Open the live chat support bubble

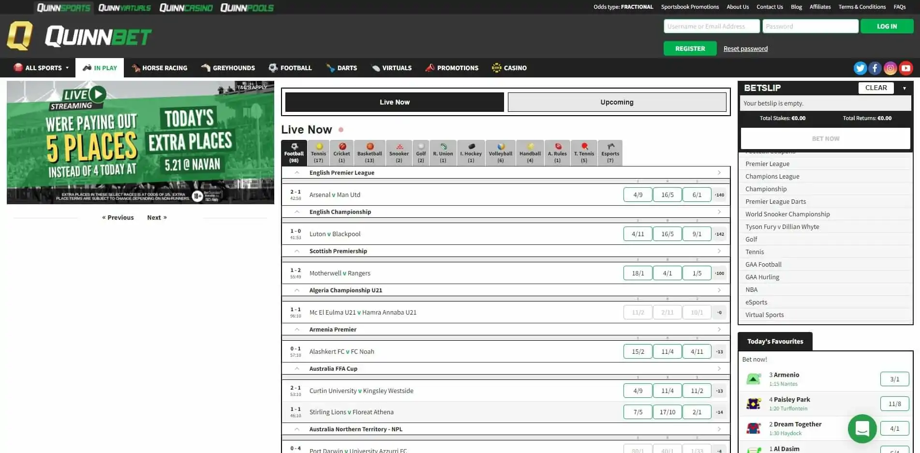862,428
